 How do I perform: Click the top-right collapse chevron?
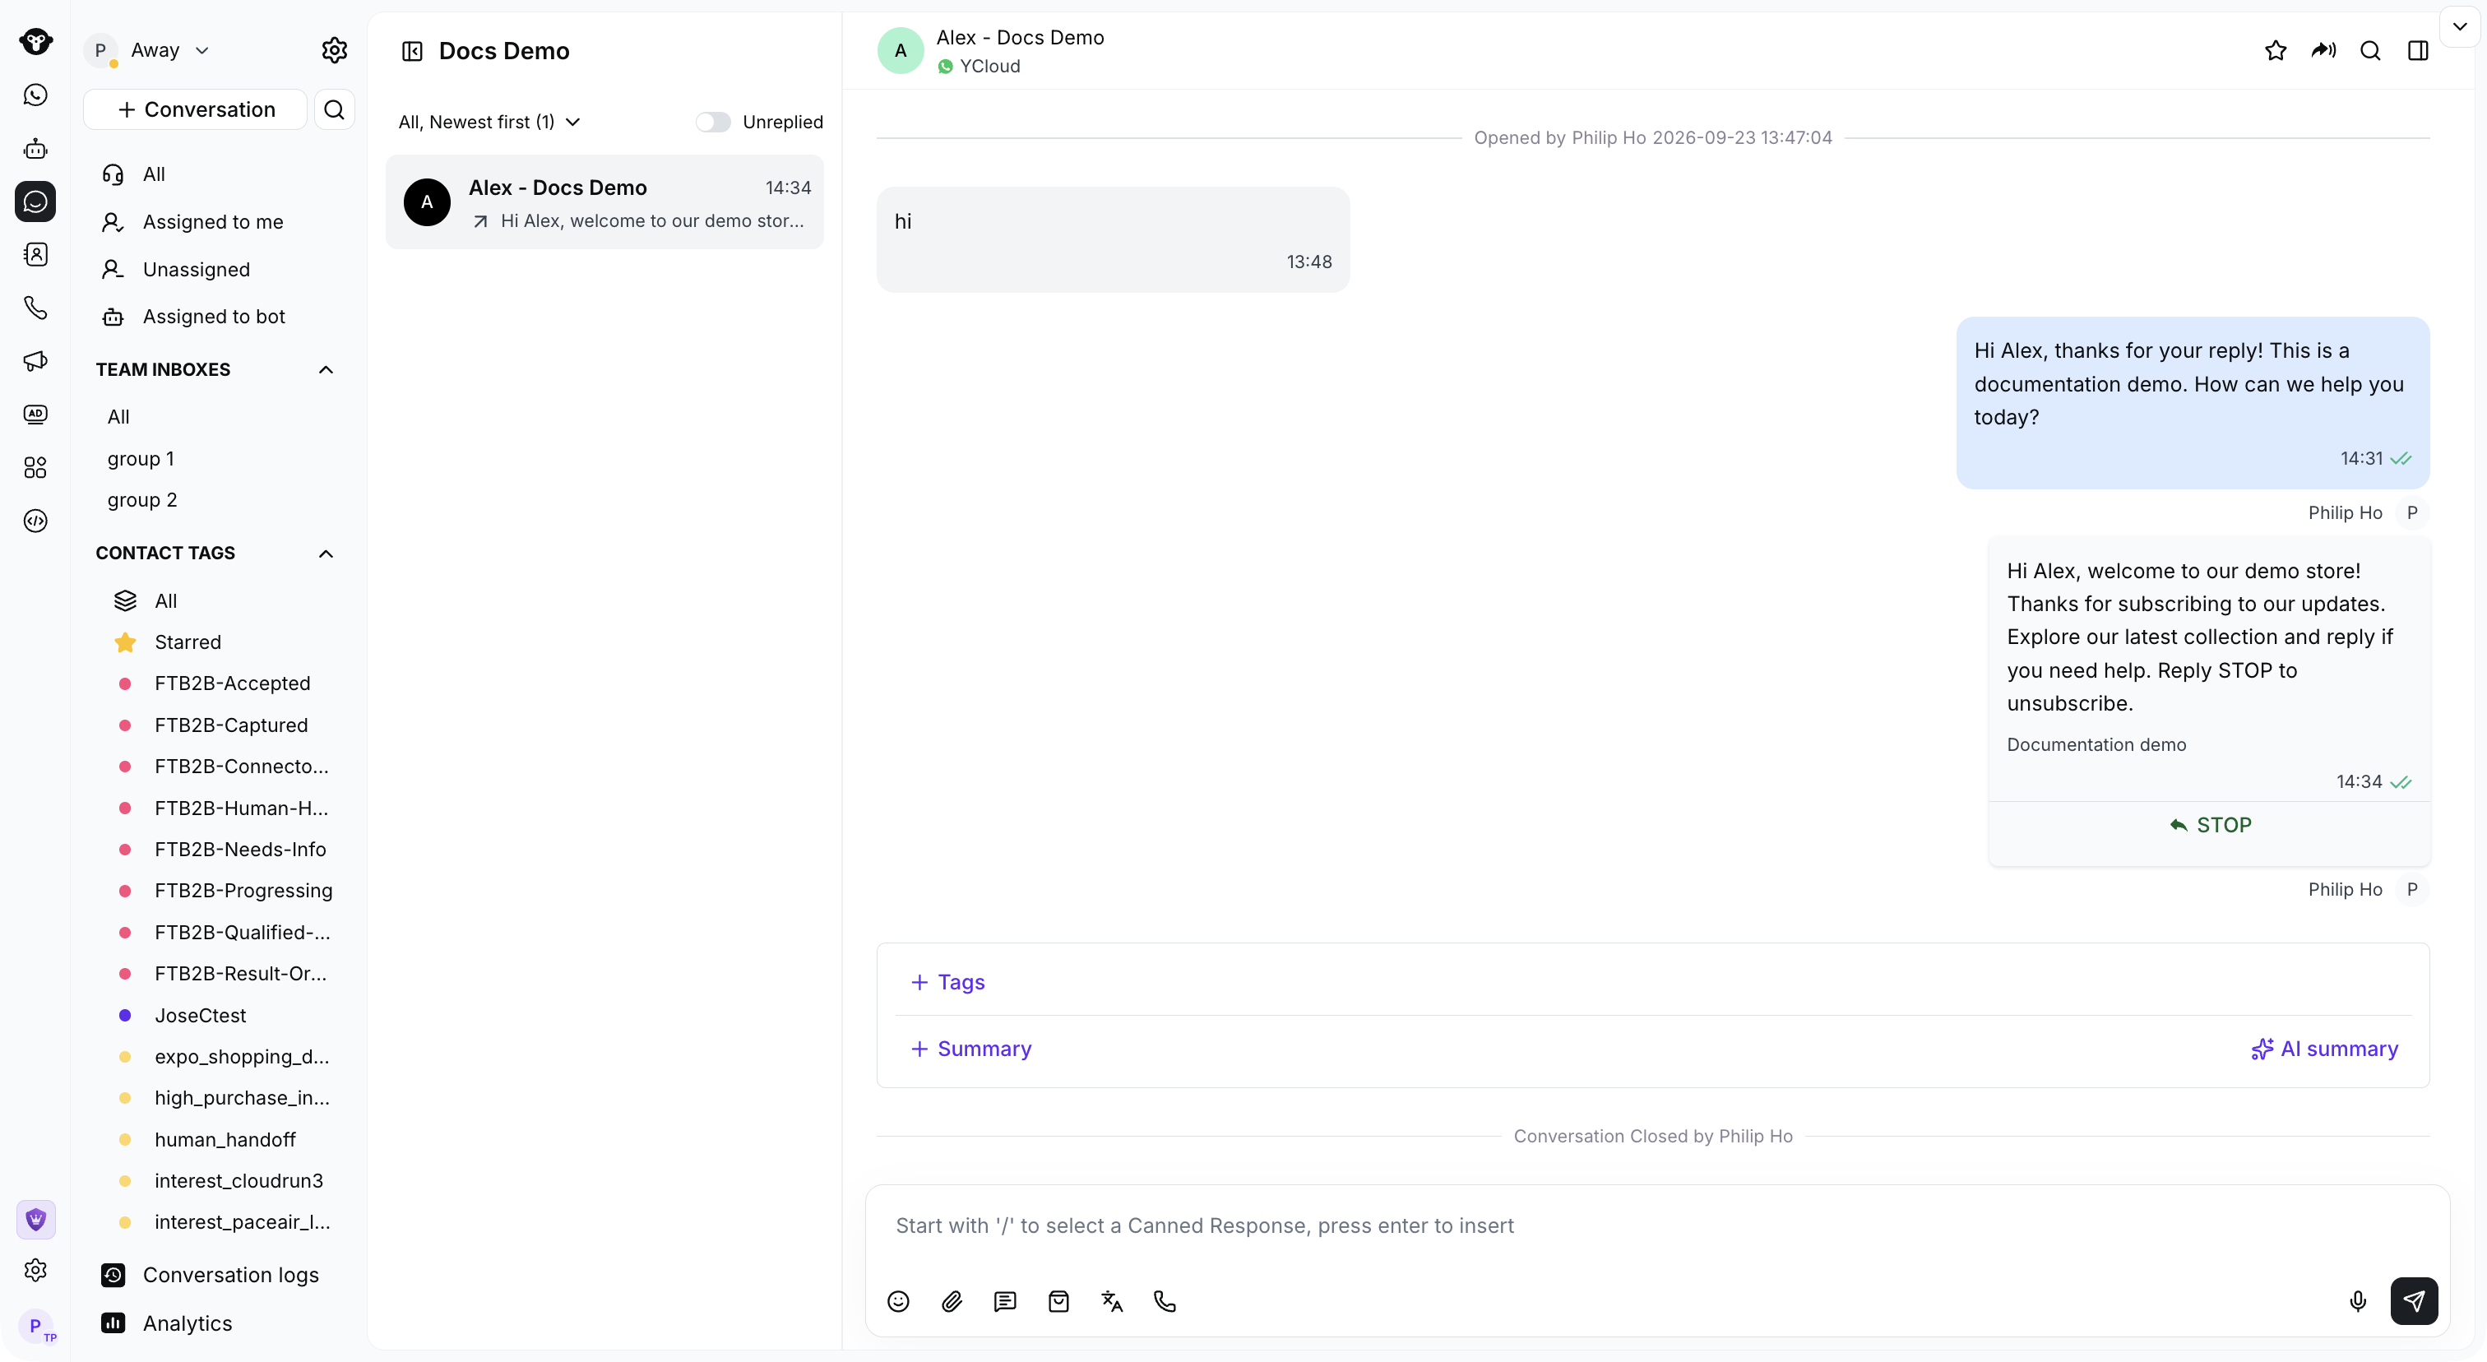[x=2459, y=26]
